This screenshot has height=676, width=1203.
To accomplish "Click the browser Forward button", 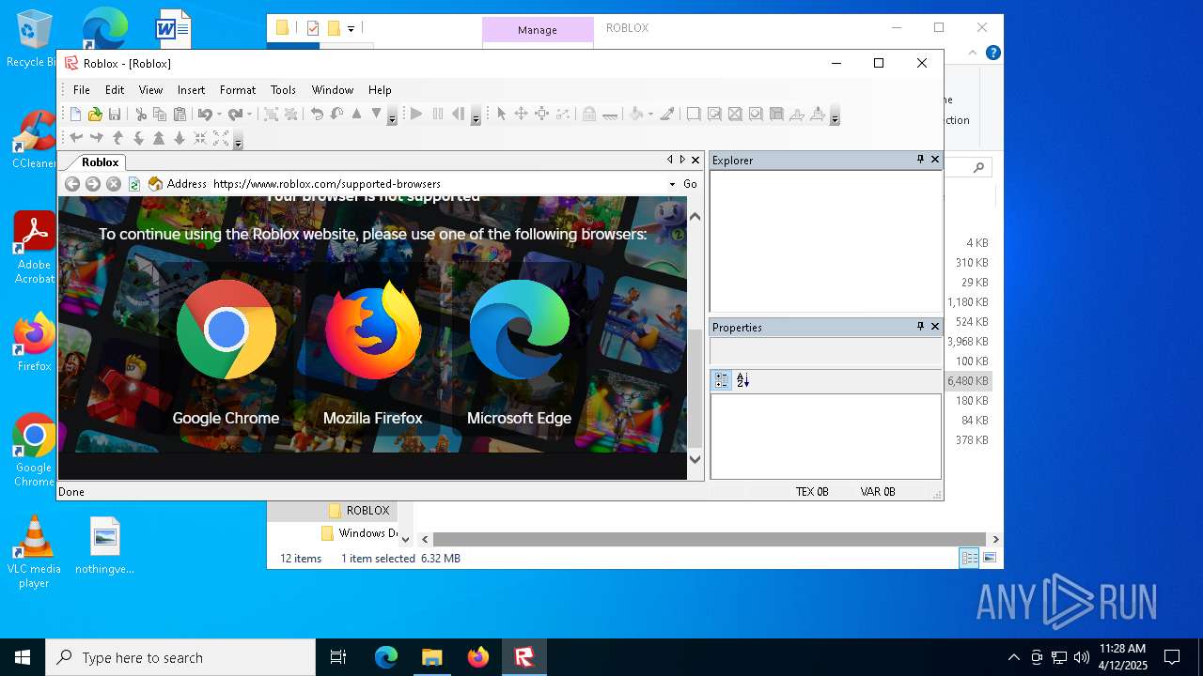I will (x=92, y=184).
